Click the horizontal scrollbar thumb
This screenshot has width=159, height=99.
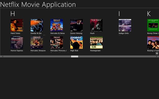[74, 56]
